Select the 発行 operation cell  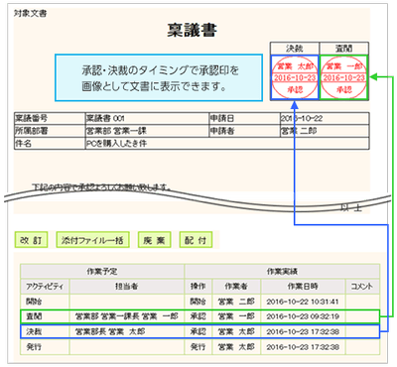pos(198,347)
